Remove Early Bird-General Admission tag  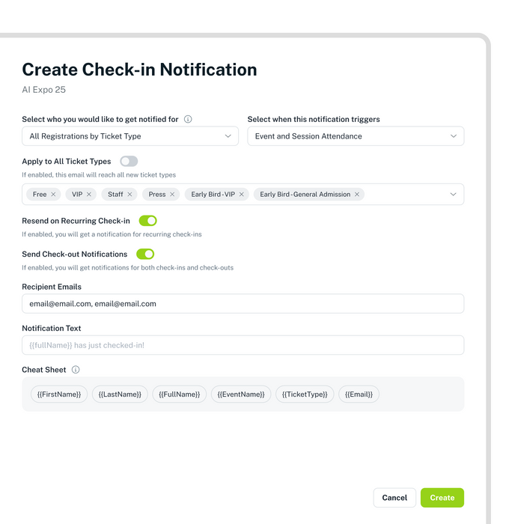click(357, 195)
